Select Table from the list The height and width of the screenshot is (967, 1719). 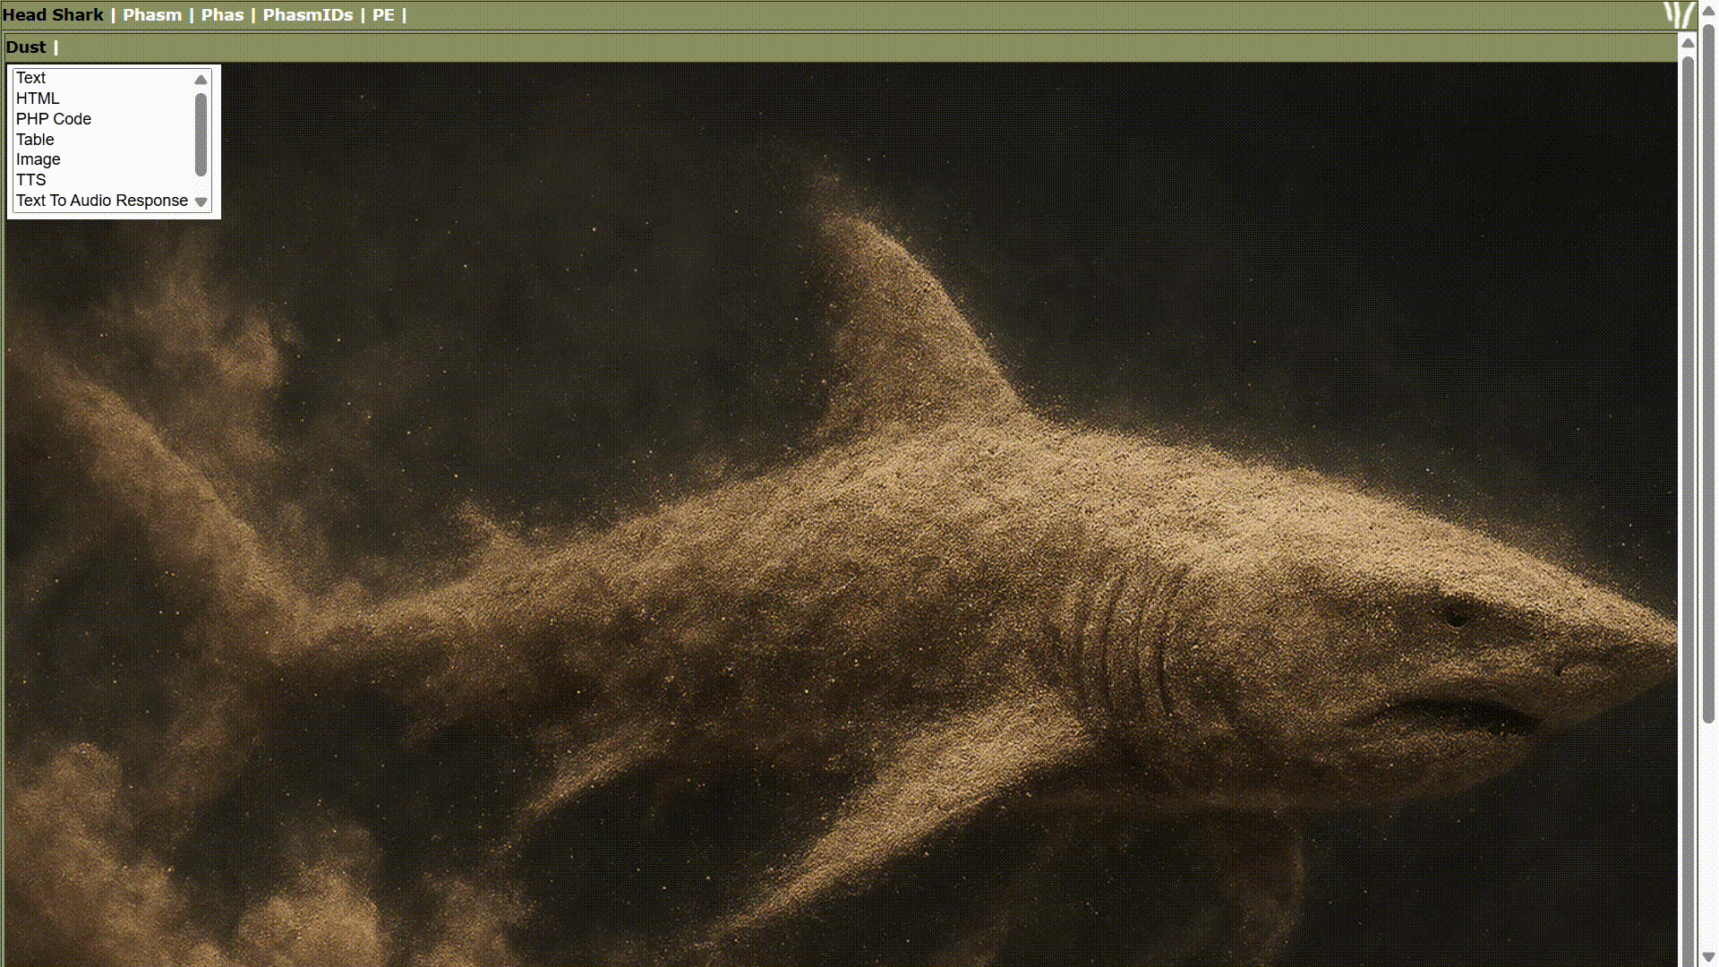pos(34,139)
